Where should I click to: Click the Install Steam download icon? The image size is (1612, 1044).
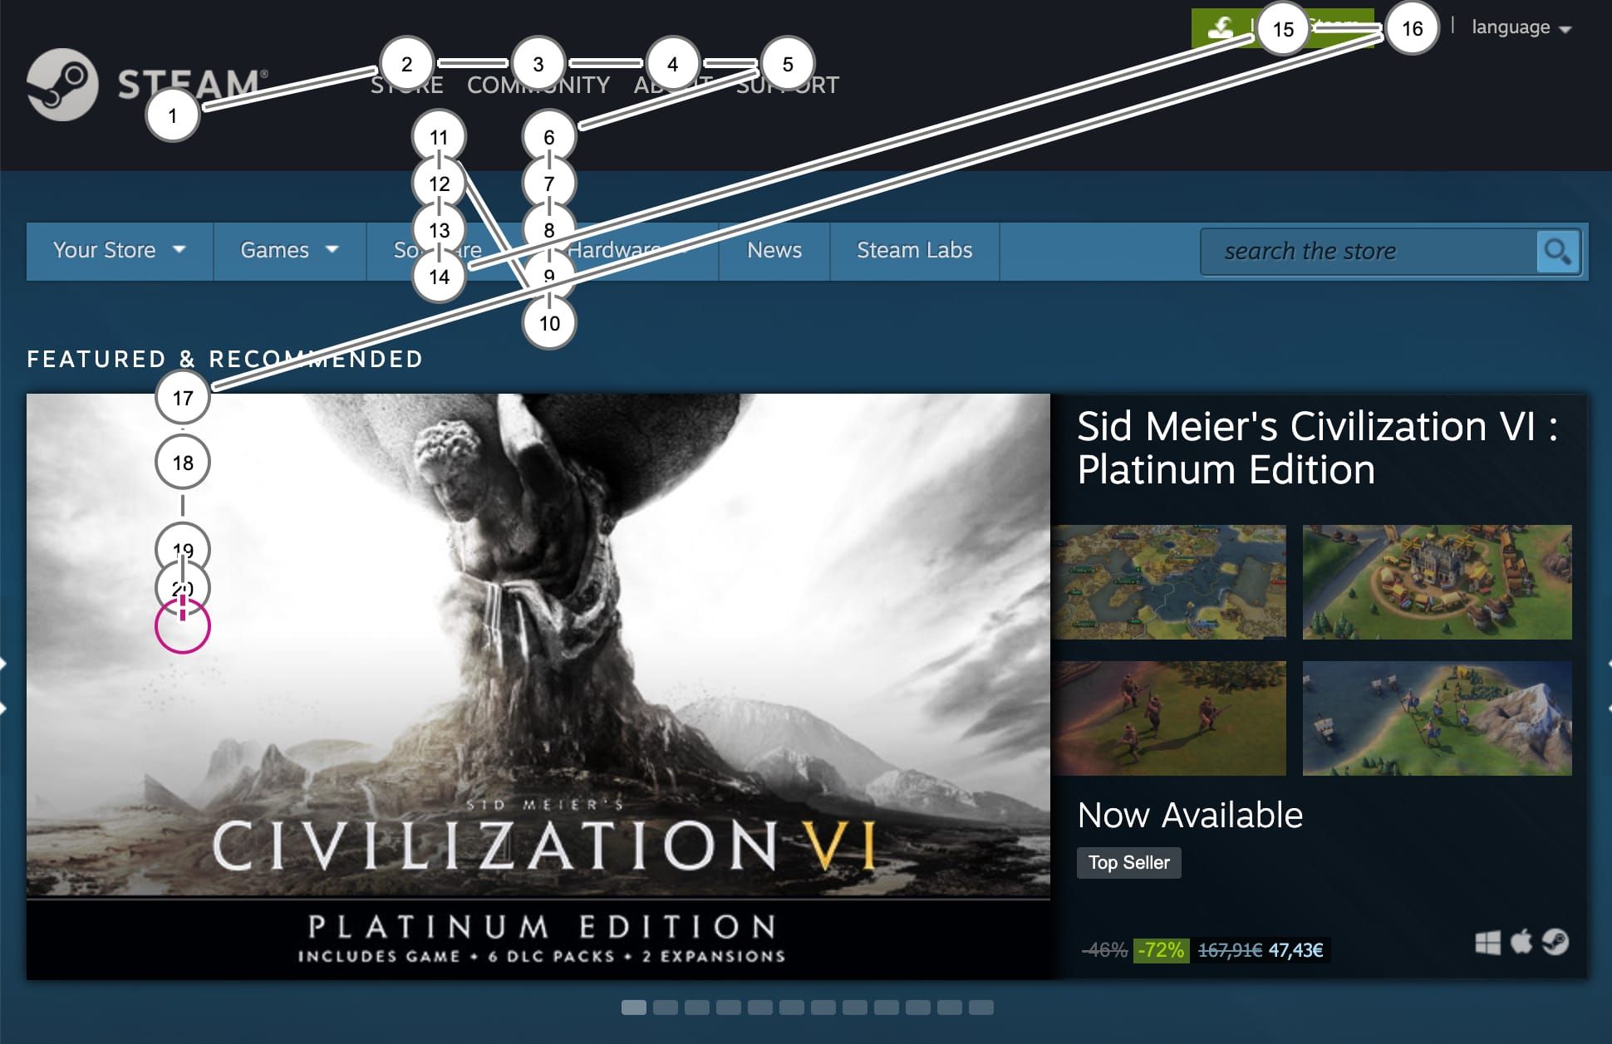(x=1221, y=28)
